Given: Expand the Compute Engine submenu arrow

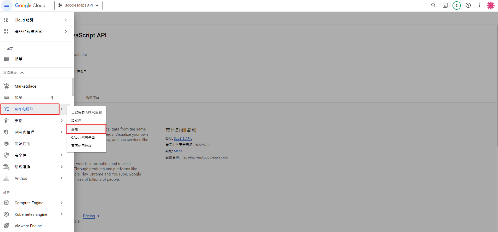Looking at the screenshot, I should coord(62,203).
